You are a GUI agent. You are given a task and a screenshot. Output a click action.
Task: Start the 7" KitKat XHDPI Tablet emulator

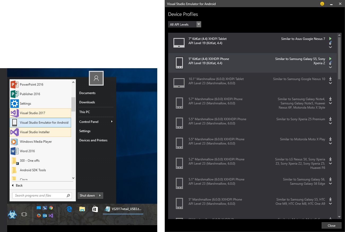[330, 39]
